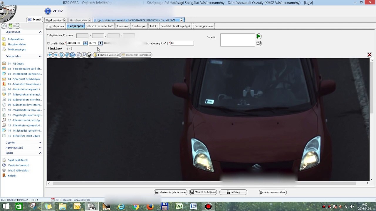Switch to Feladatok, tevékenységek tab
Viewport: 376px width, 211px height.
coord(175,26)
